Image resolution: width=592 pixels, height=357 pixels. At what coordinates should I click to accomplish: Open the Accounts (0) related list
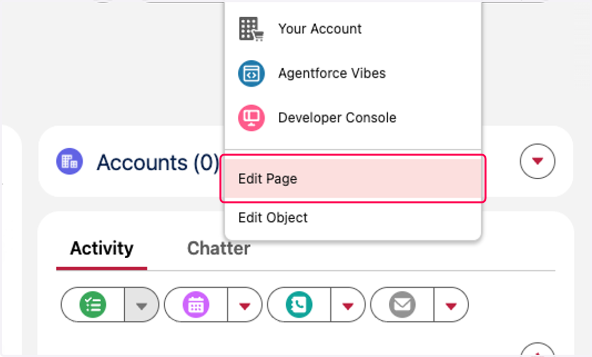point(157,162)
